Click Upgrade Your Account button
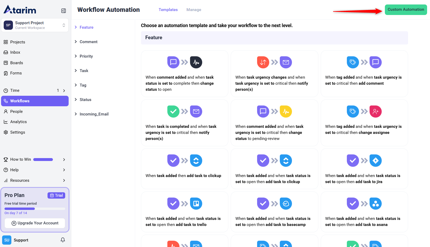Viewport: 430px width, 247px height. click(35, 223)
